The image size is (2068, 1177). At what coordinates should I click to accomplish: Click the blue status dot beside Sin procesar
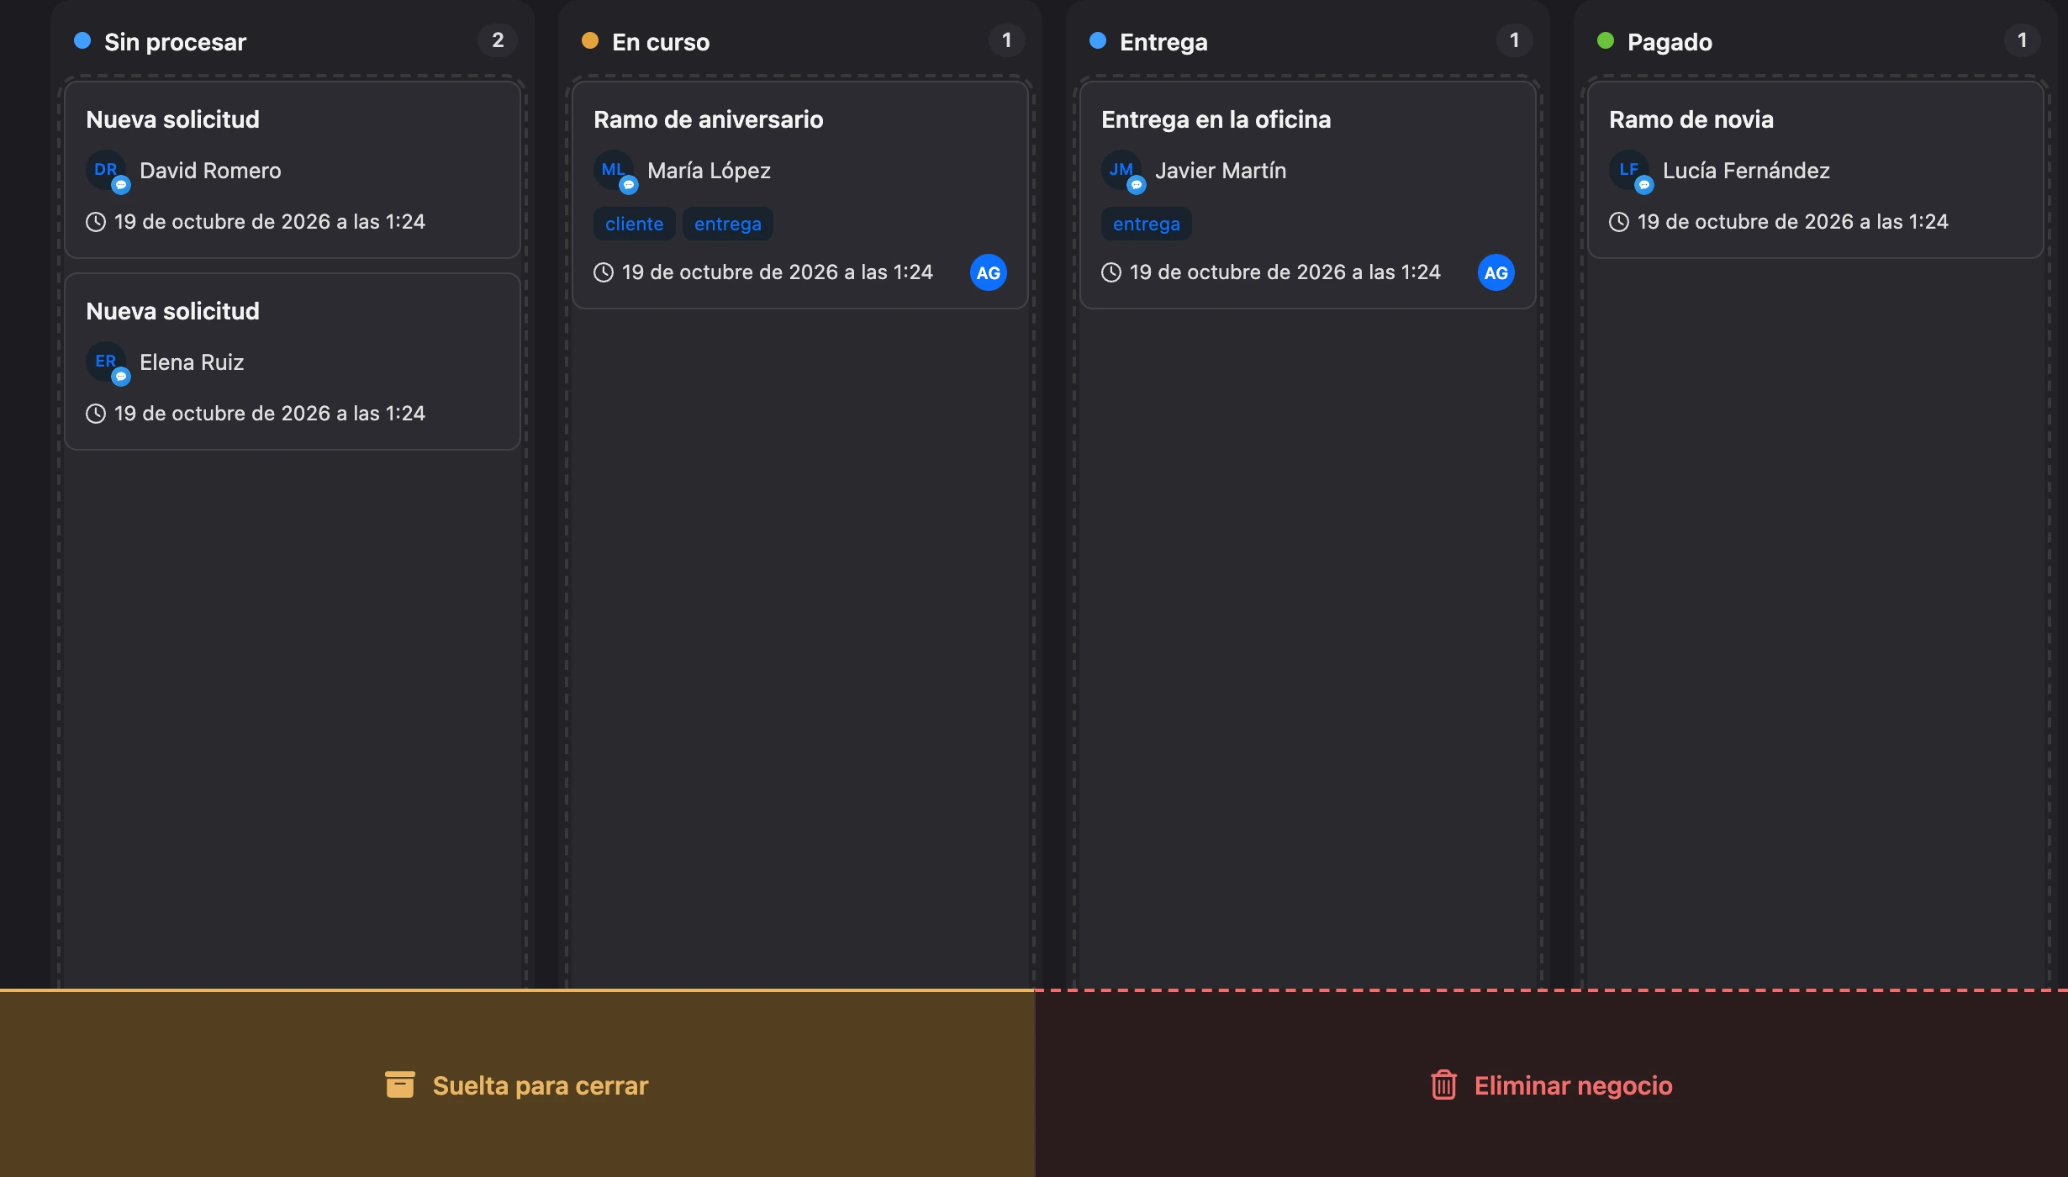82,40
